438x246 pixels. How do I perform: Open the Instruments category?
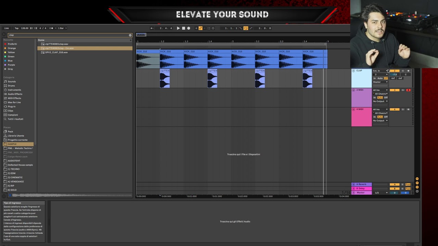tap(14, 90)
